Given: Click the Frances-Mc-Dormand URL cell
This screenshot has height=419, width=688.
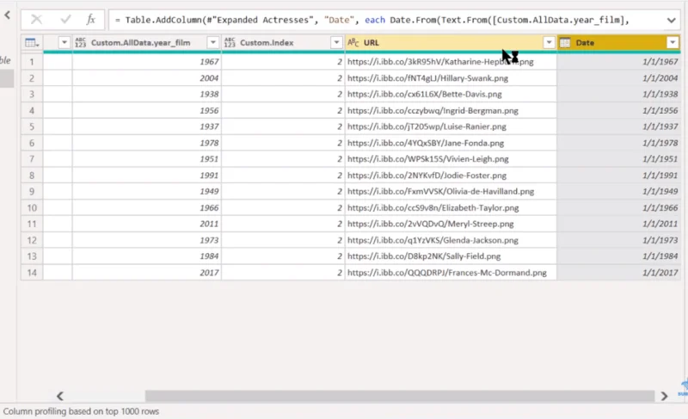Looking at the screenshot, I should [x=451, y=273].
